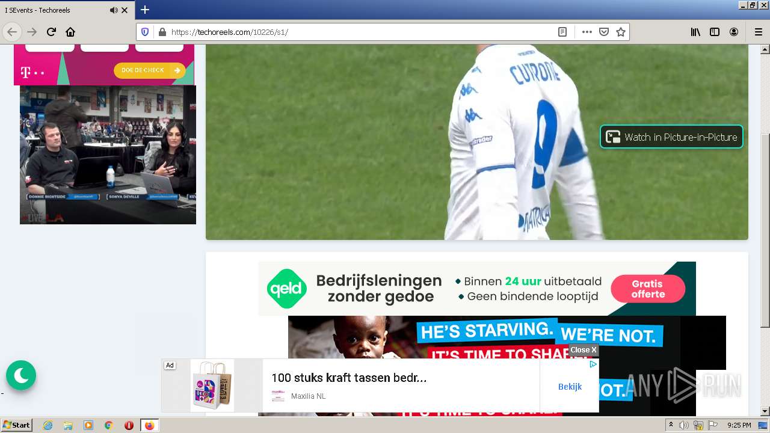
Task: Close the SEvents Techoreels tab
Action: (x=125, y=10)
